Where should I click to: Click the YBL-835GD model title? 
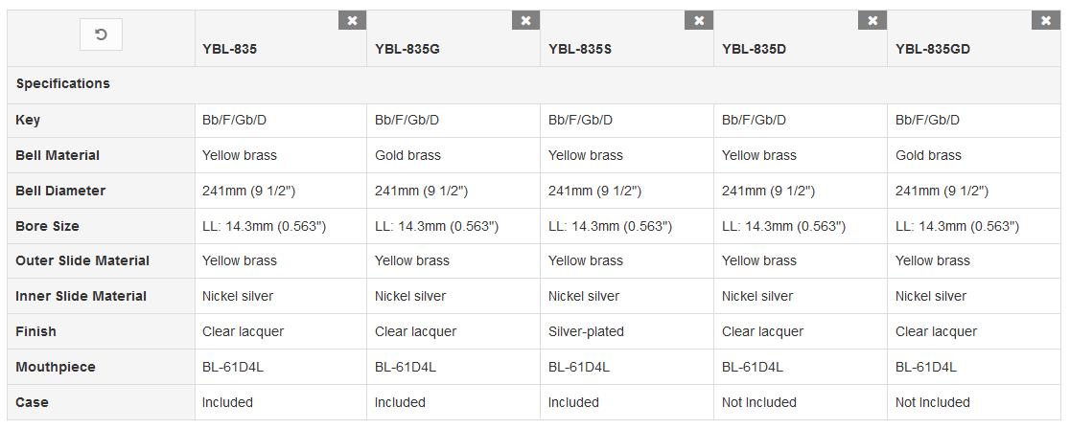coord(933,49)
